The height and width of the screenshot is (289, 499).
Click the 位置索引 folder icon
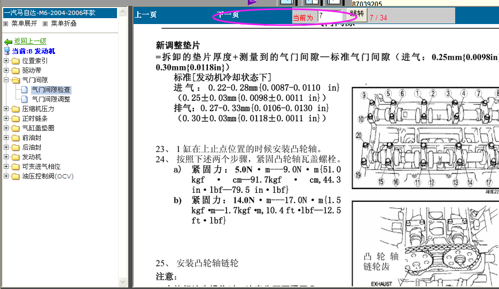point(15,61)
